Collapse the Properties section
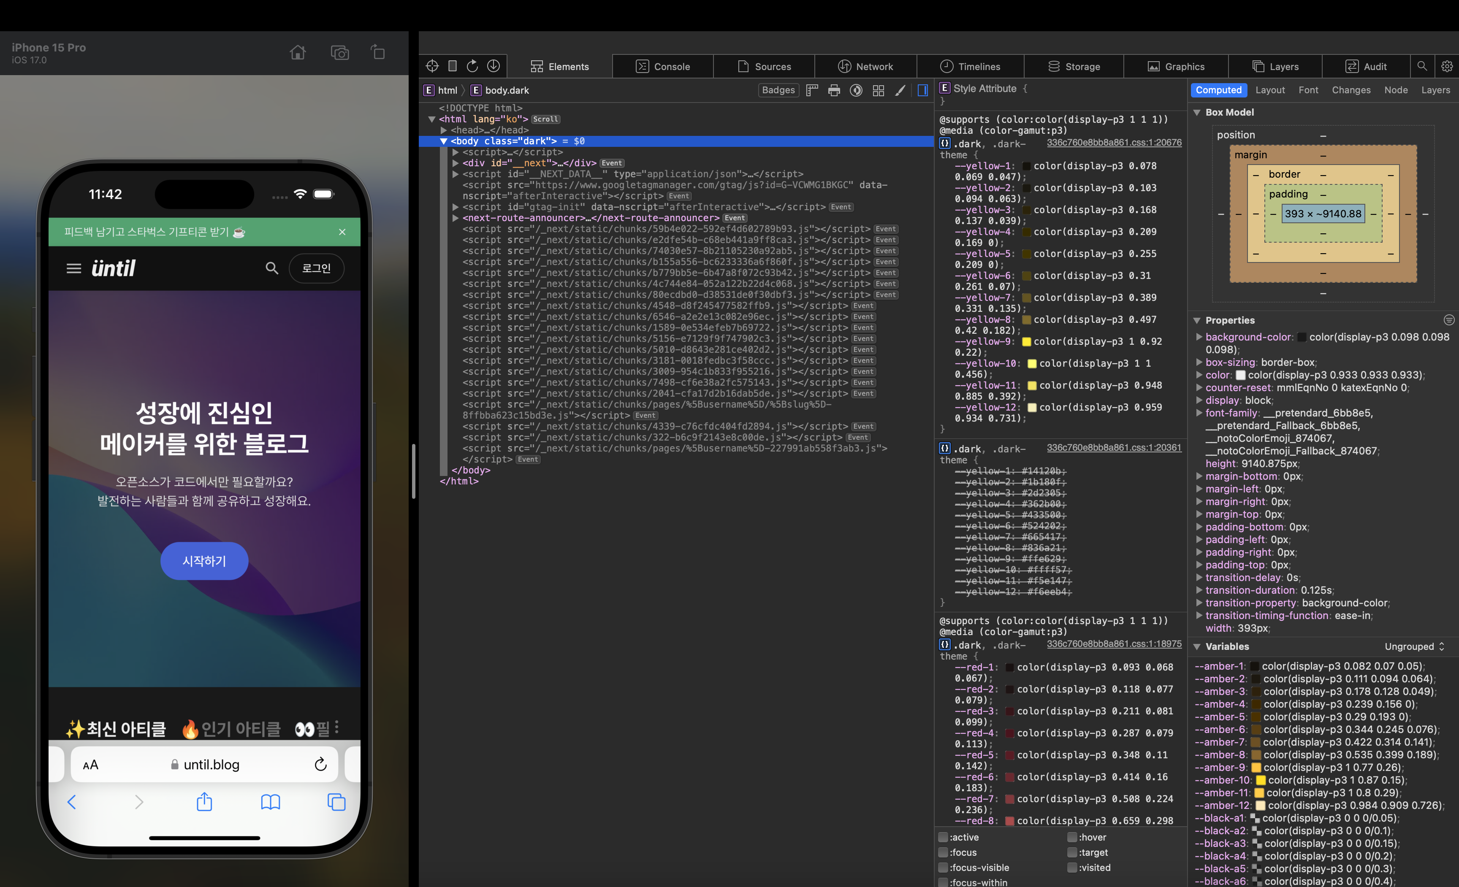The width and height of the screenshot is (1459, 887). tap(1197, 320)
